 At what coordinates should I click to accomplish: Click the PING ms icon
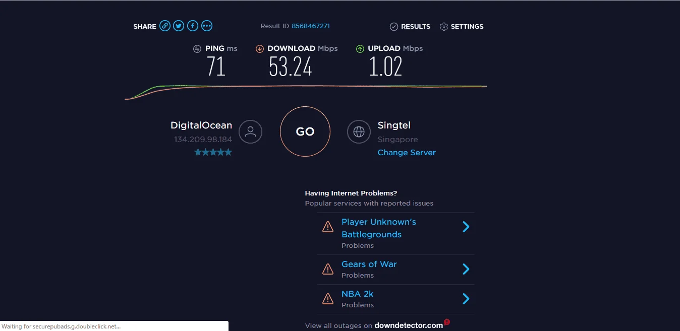197,49
